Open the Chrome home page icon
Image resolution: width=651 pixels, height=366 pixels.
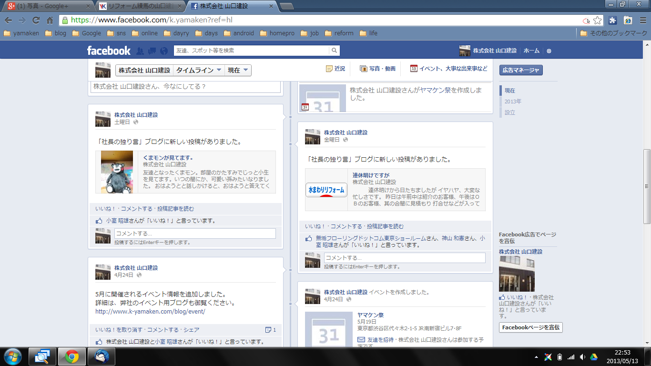[50, 20]
